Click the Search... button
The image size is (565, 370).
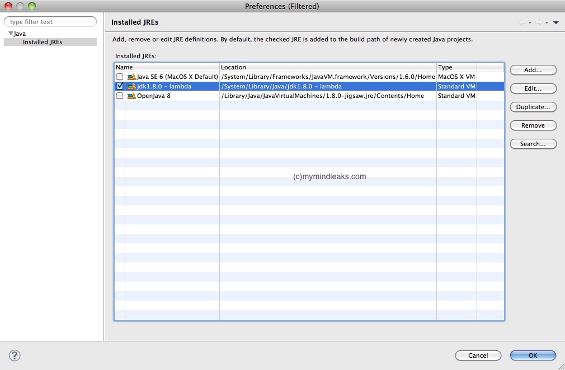pyautogui.click(x=533, y=144)
